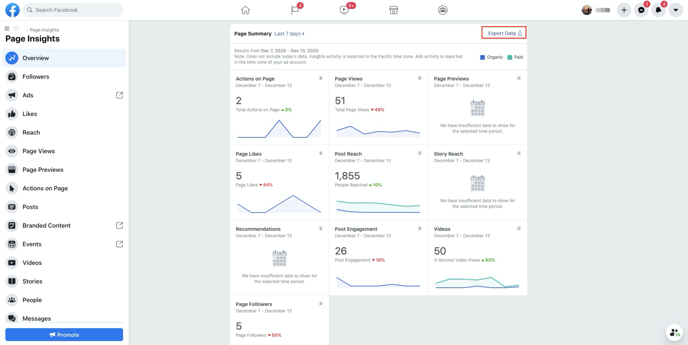Open the Post Engagement card title

click(356, 229)
